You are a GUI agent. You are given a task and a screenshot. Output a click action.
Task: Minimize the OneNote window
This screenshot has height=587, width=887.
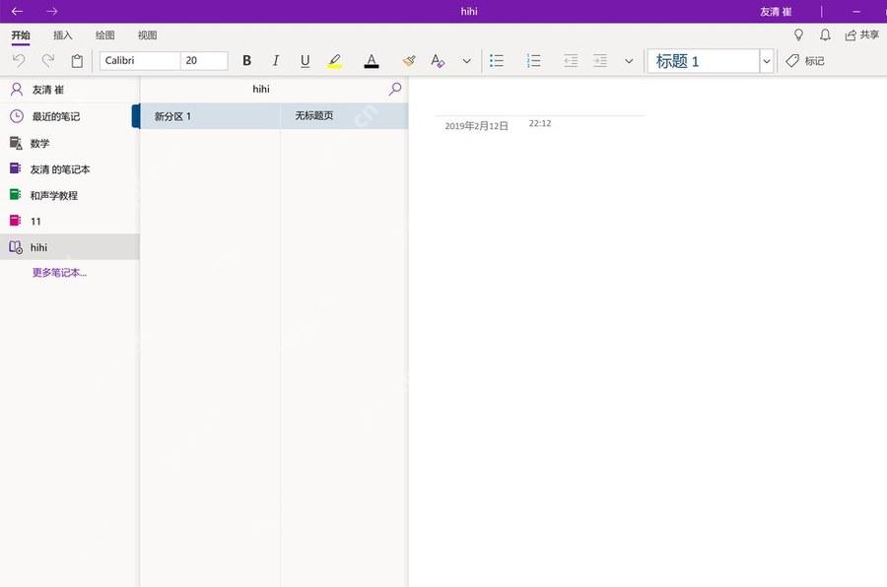[856, 11]
